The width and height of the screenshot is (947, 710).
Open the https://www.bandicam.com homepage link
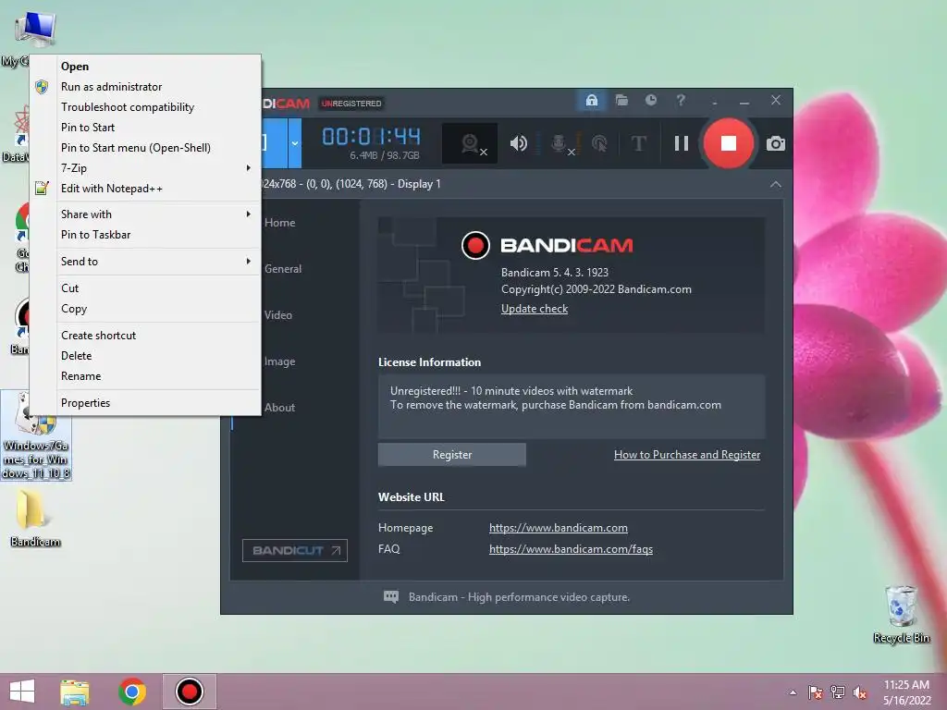coord(558,528)
